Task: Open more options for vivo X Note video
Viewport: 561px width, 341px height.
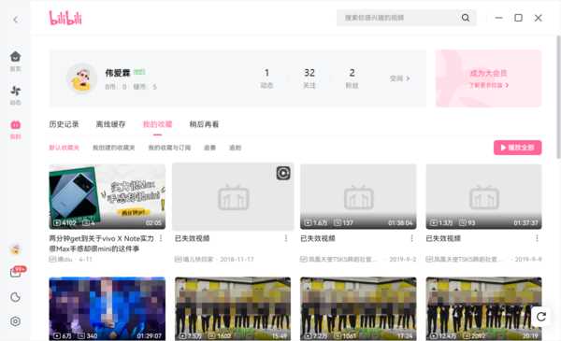Action: (x=161, y=238)
